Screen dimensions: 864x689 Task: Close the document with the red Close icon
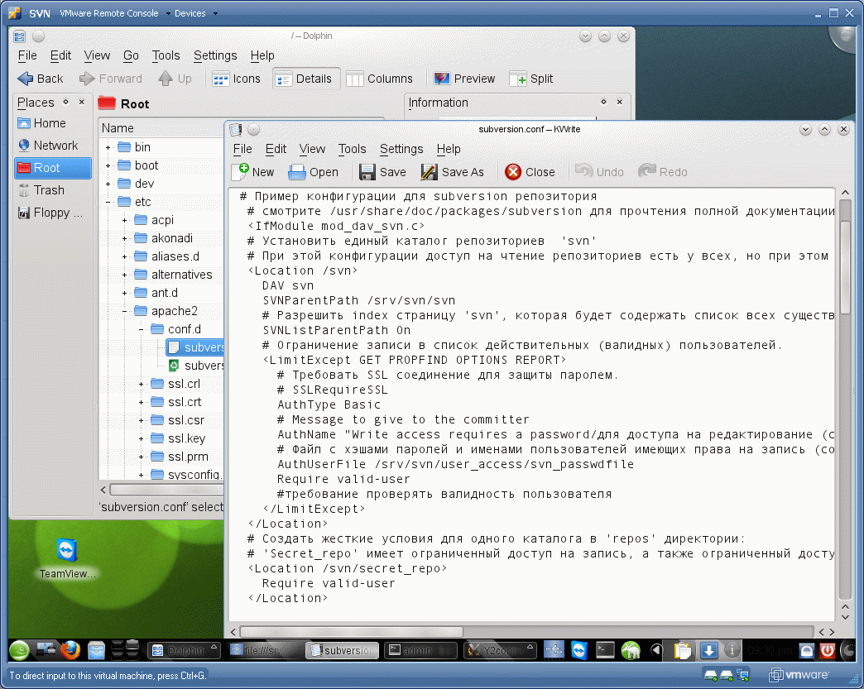coord(513,172)
